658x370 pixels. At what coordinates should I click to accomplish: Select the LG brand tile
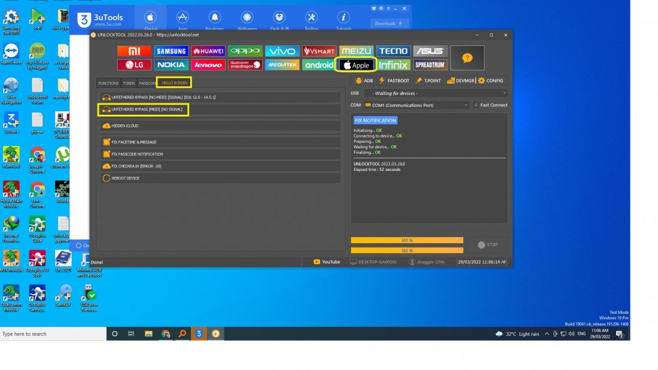134,65
